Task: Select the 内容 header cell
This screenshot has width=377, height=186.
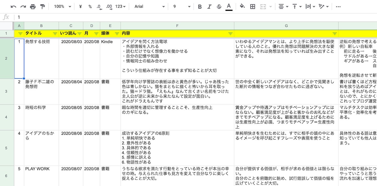Action: [178, 34]
